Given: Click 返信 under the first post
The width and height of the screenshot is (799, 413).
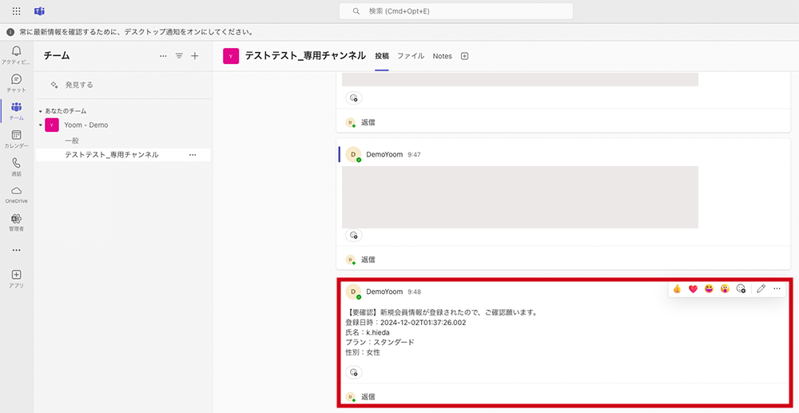Looking at the screenshot, I should [368, 122].
